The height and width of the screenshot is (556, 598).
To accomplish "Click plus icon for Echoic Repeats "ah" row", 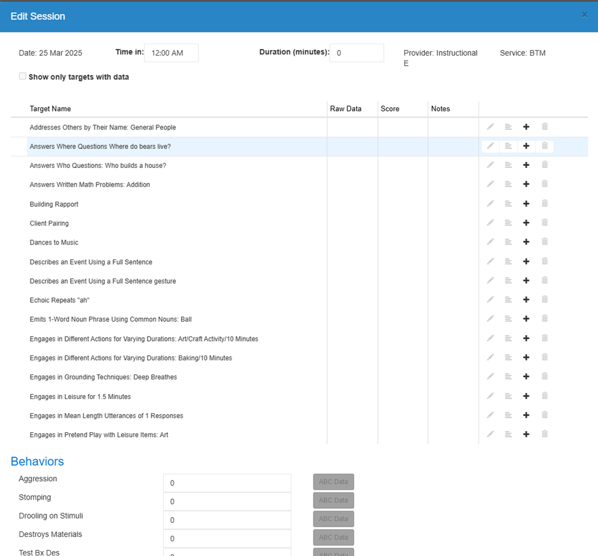I will [x=526, y=300].
